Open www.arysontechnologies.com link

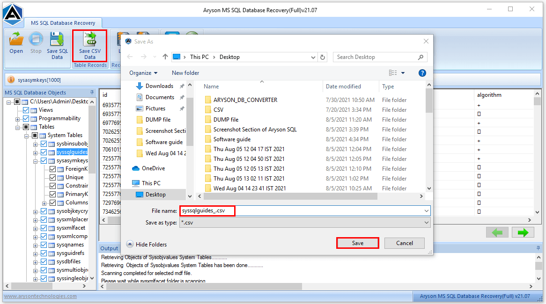(40, 296)
